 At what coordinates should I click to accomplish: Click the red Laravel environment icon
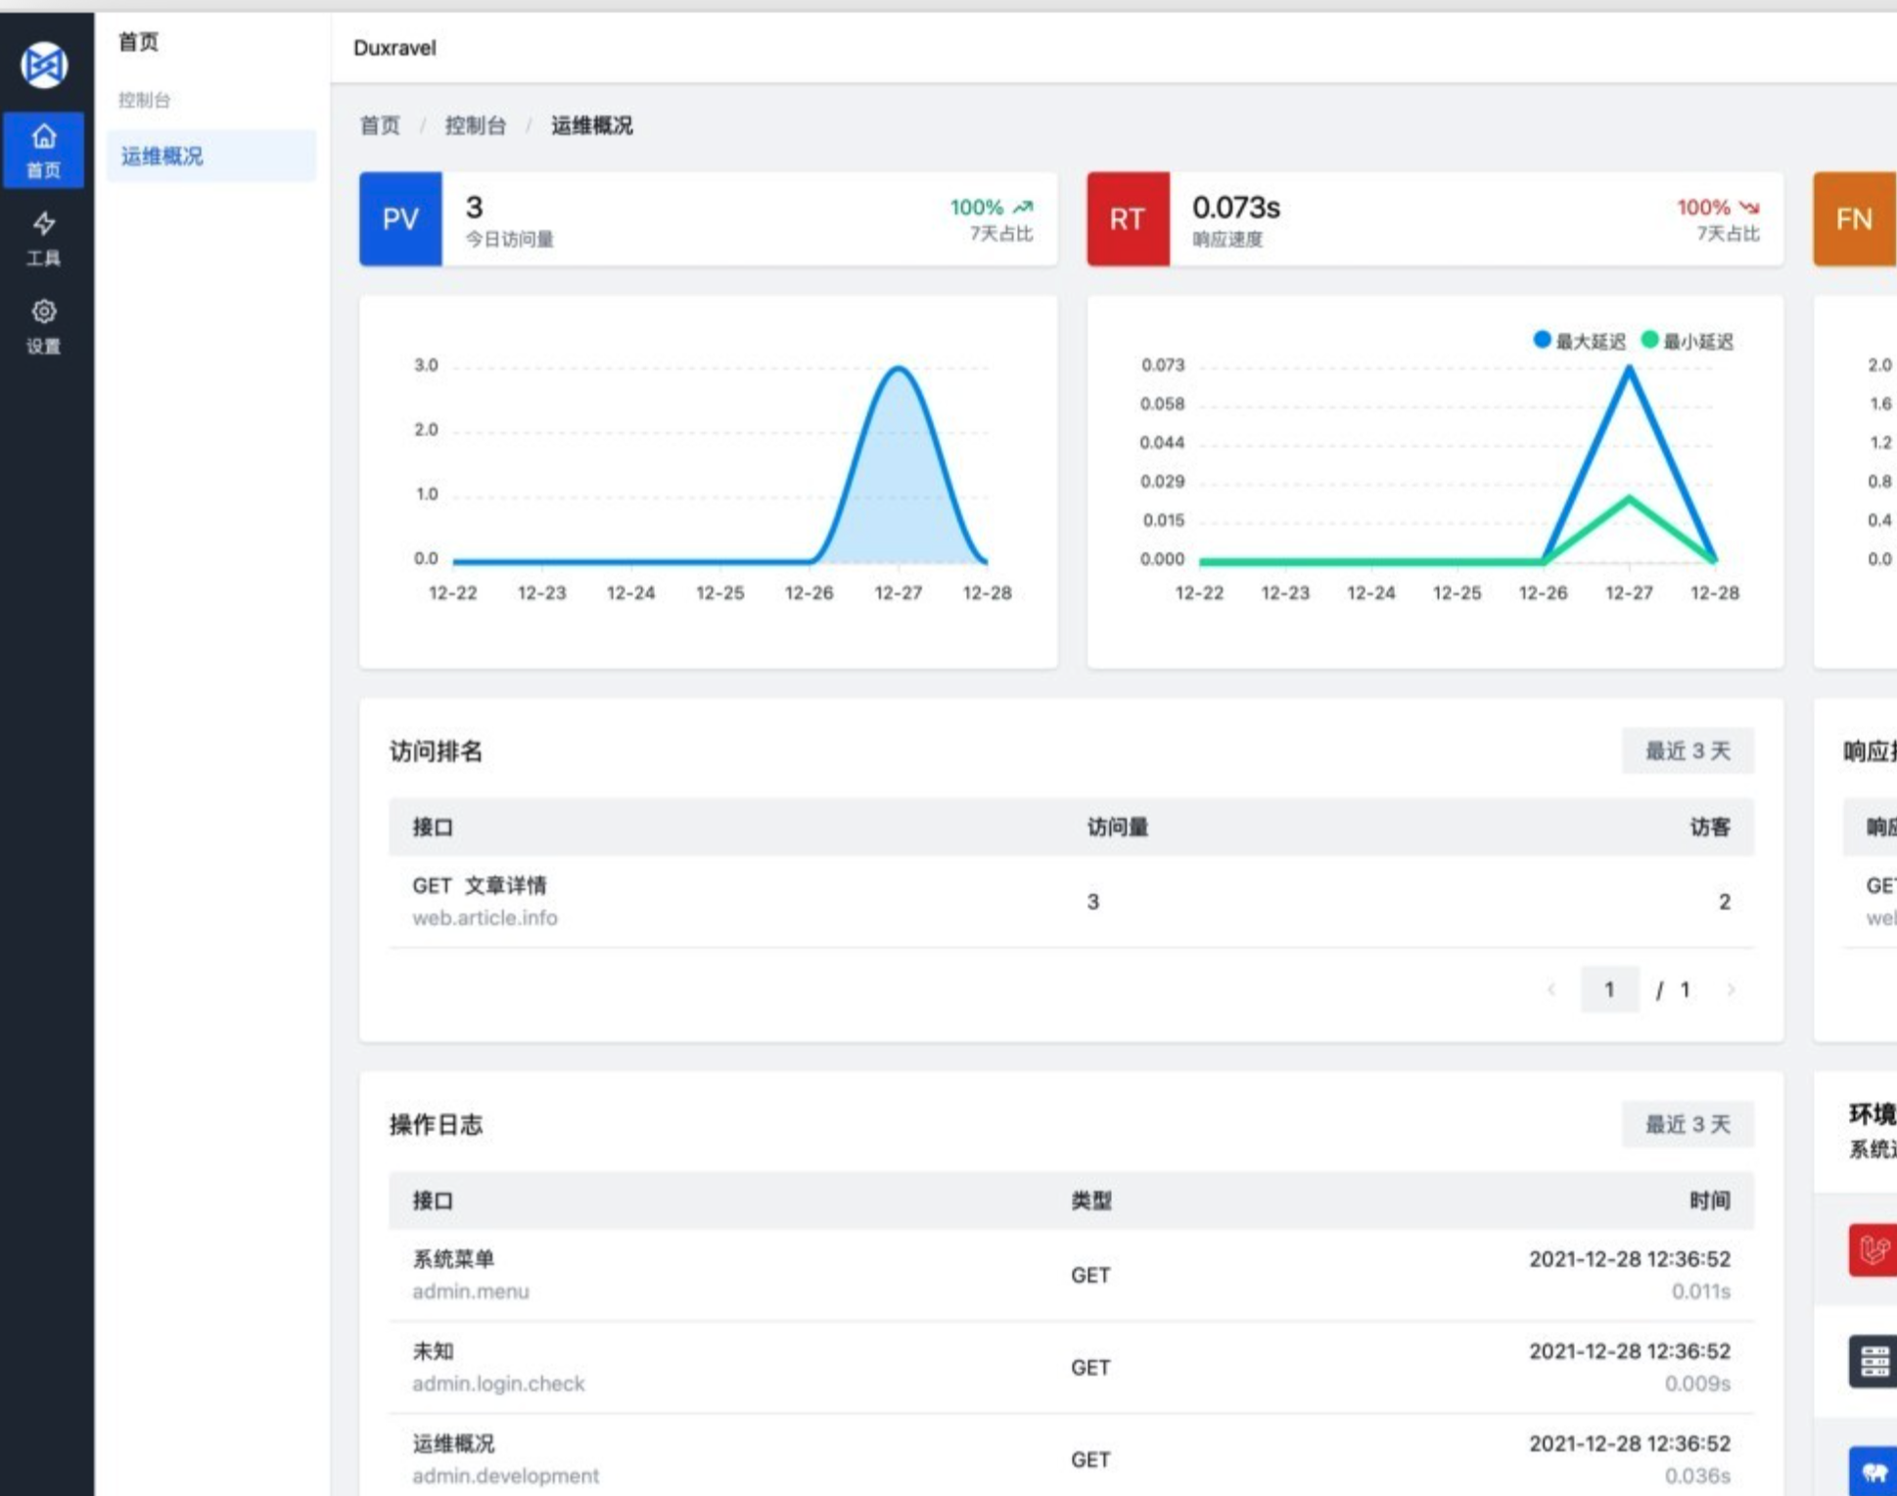click(x=1873, y=1249)
